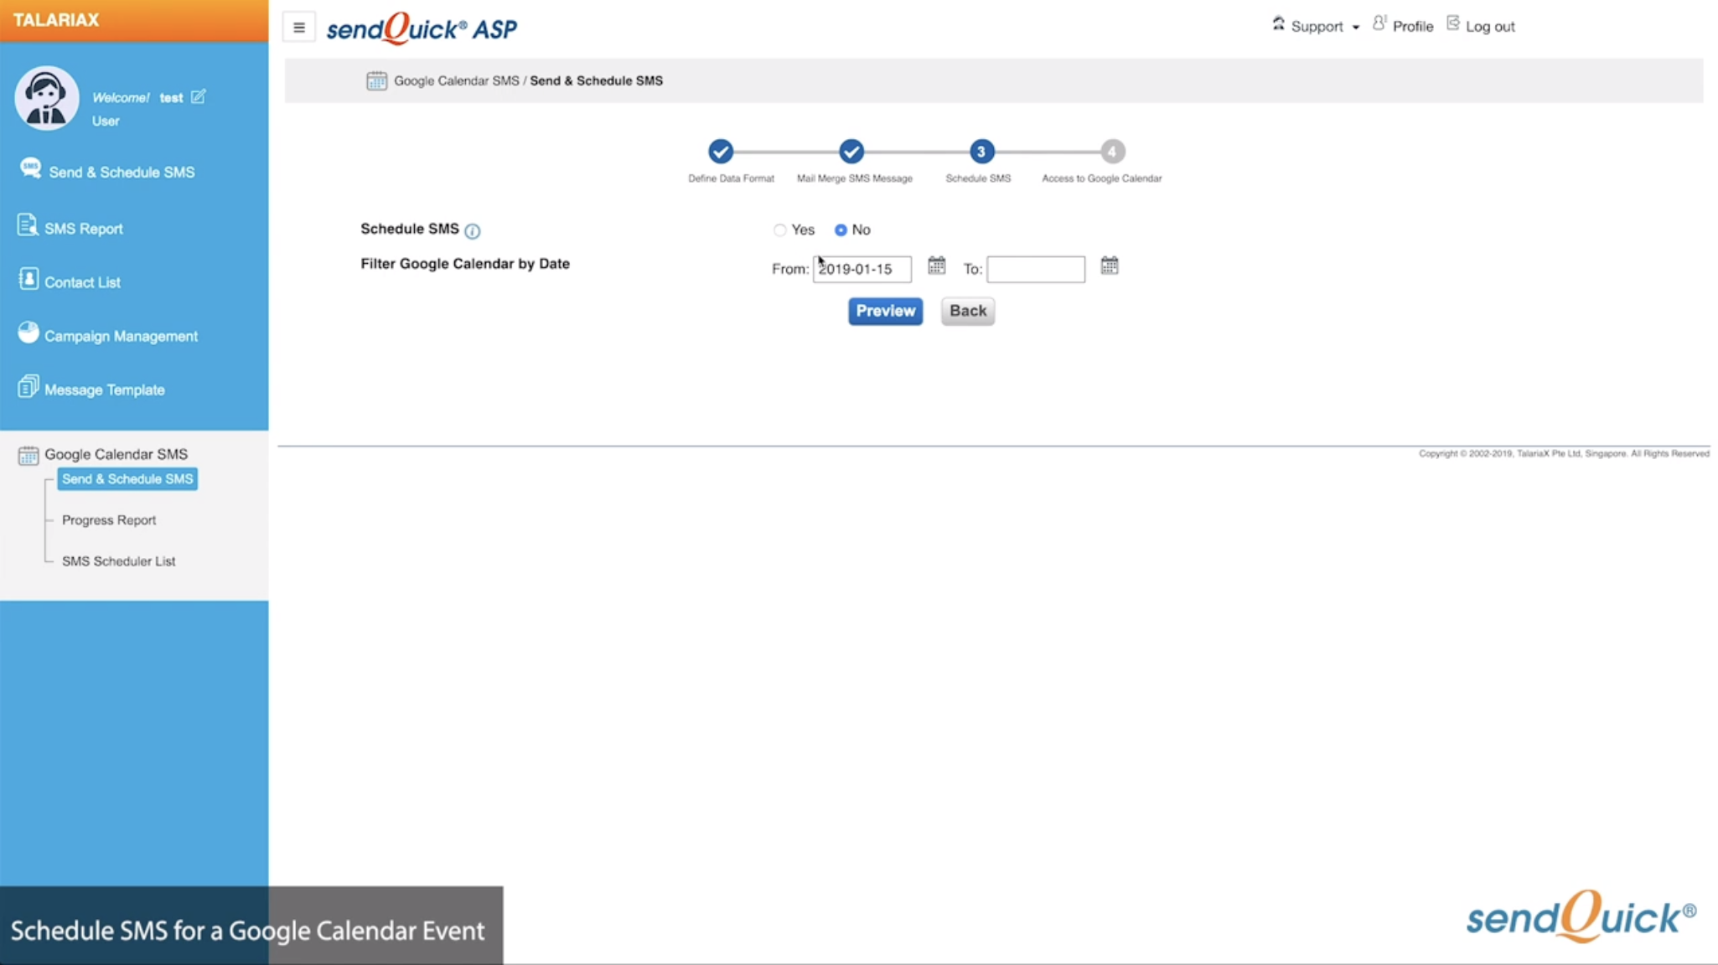Go to step 1 Define Data Format
1718x965 pixels.
point(721,152)
